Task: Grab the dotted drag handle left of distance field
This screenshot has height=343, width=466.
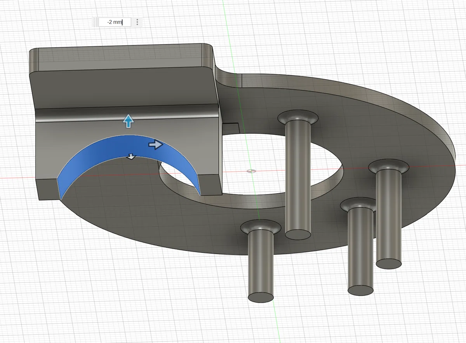Action: tap(95, 22)
